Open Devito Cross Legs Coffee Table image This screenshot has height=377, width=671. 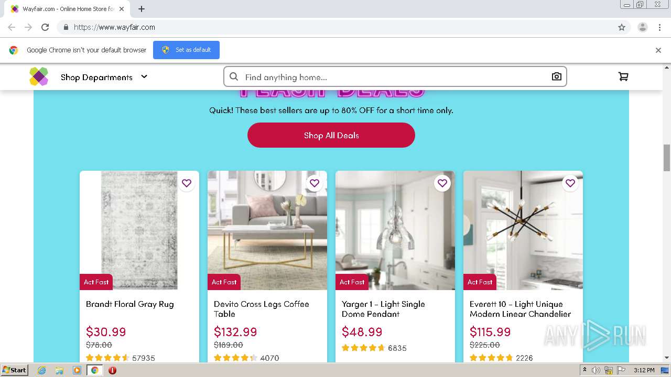pyautogui.click(x=267, y=230)
